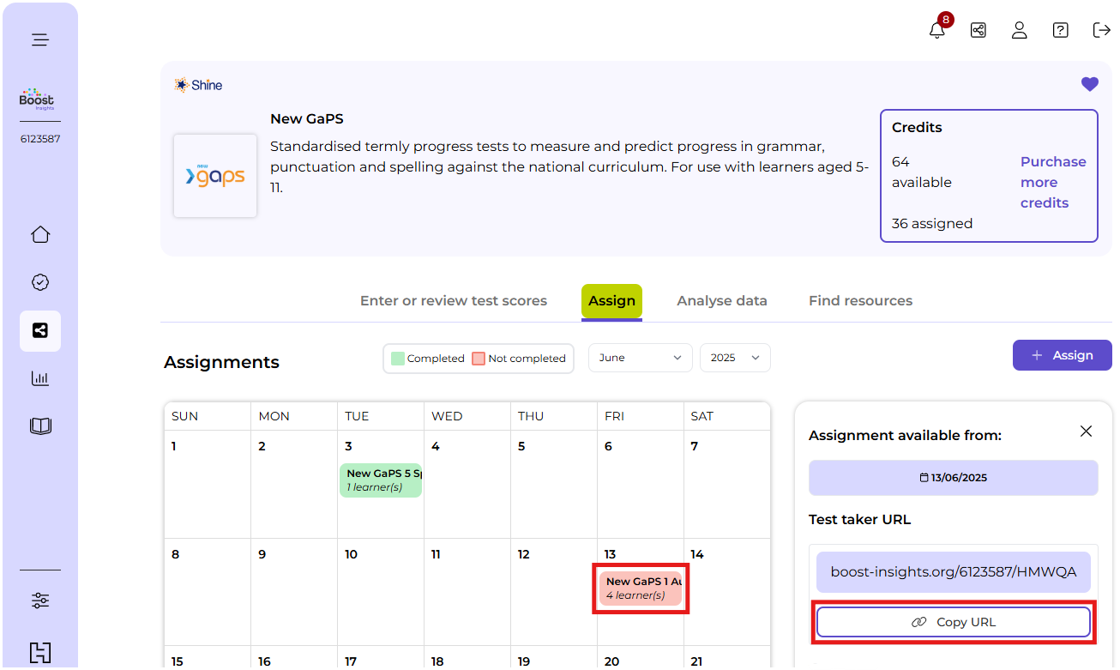Select the New GaPS 5 assignment on June 3
This screenshot has width=1120, height=670.
coord(381,480)
